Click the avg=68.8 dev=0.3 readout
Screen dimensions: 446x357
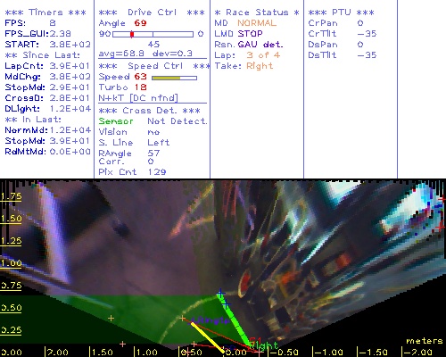pos(145,54)
